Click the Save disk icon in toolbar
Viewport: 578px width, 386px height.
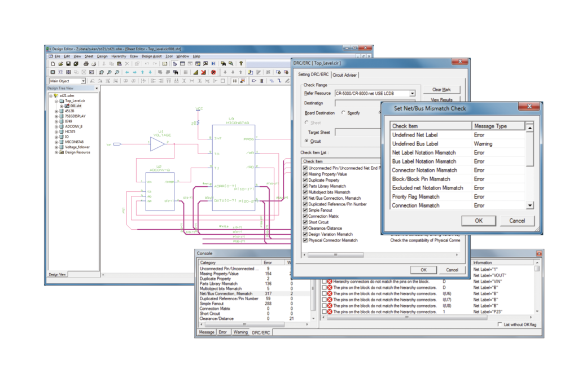click(x=68, y=64)
